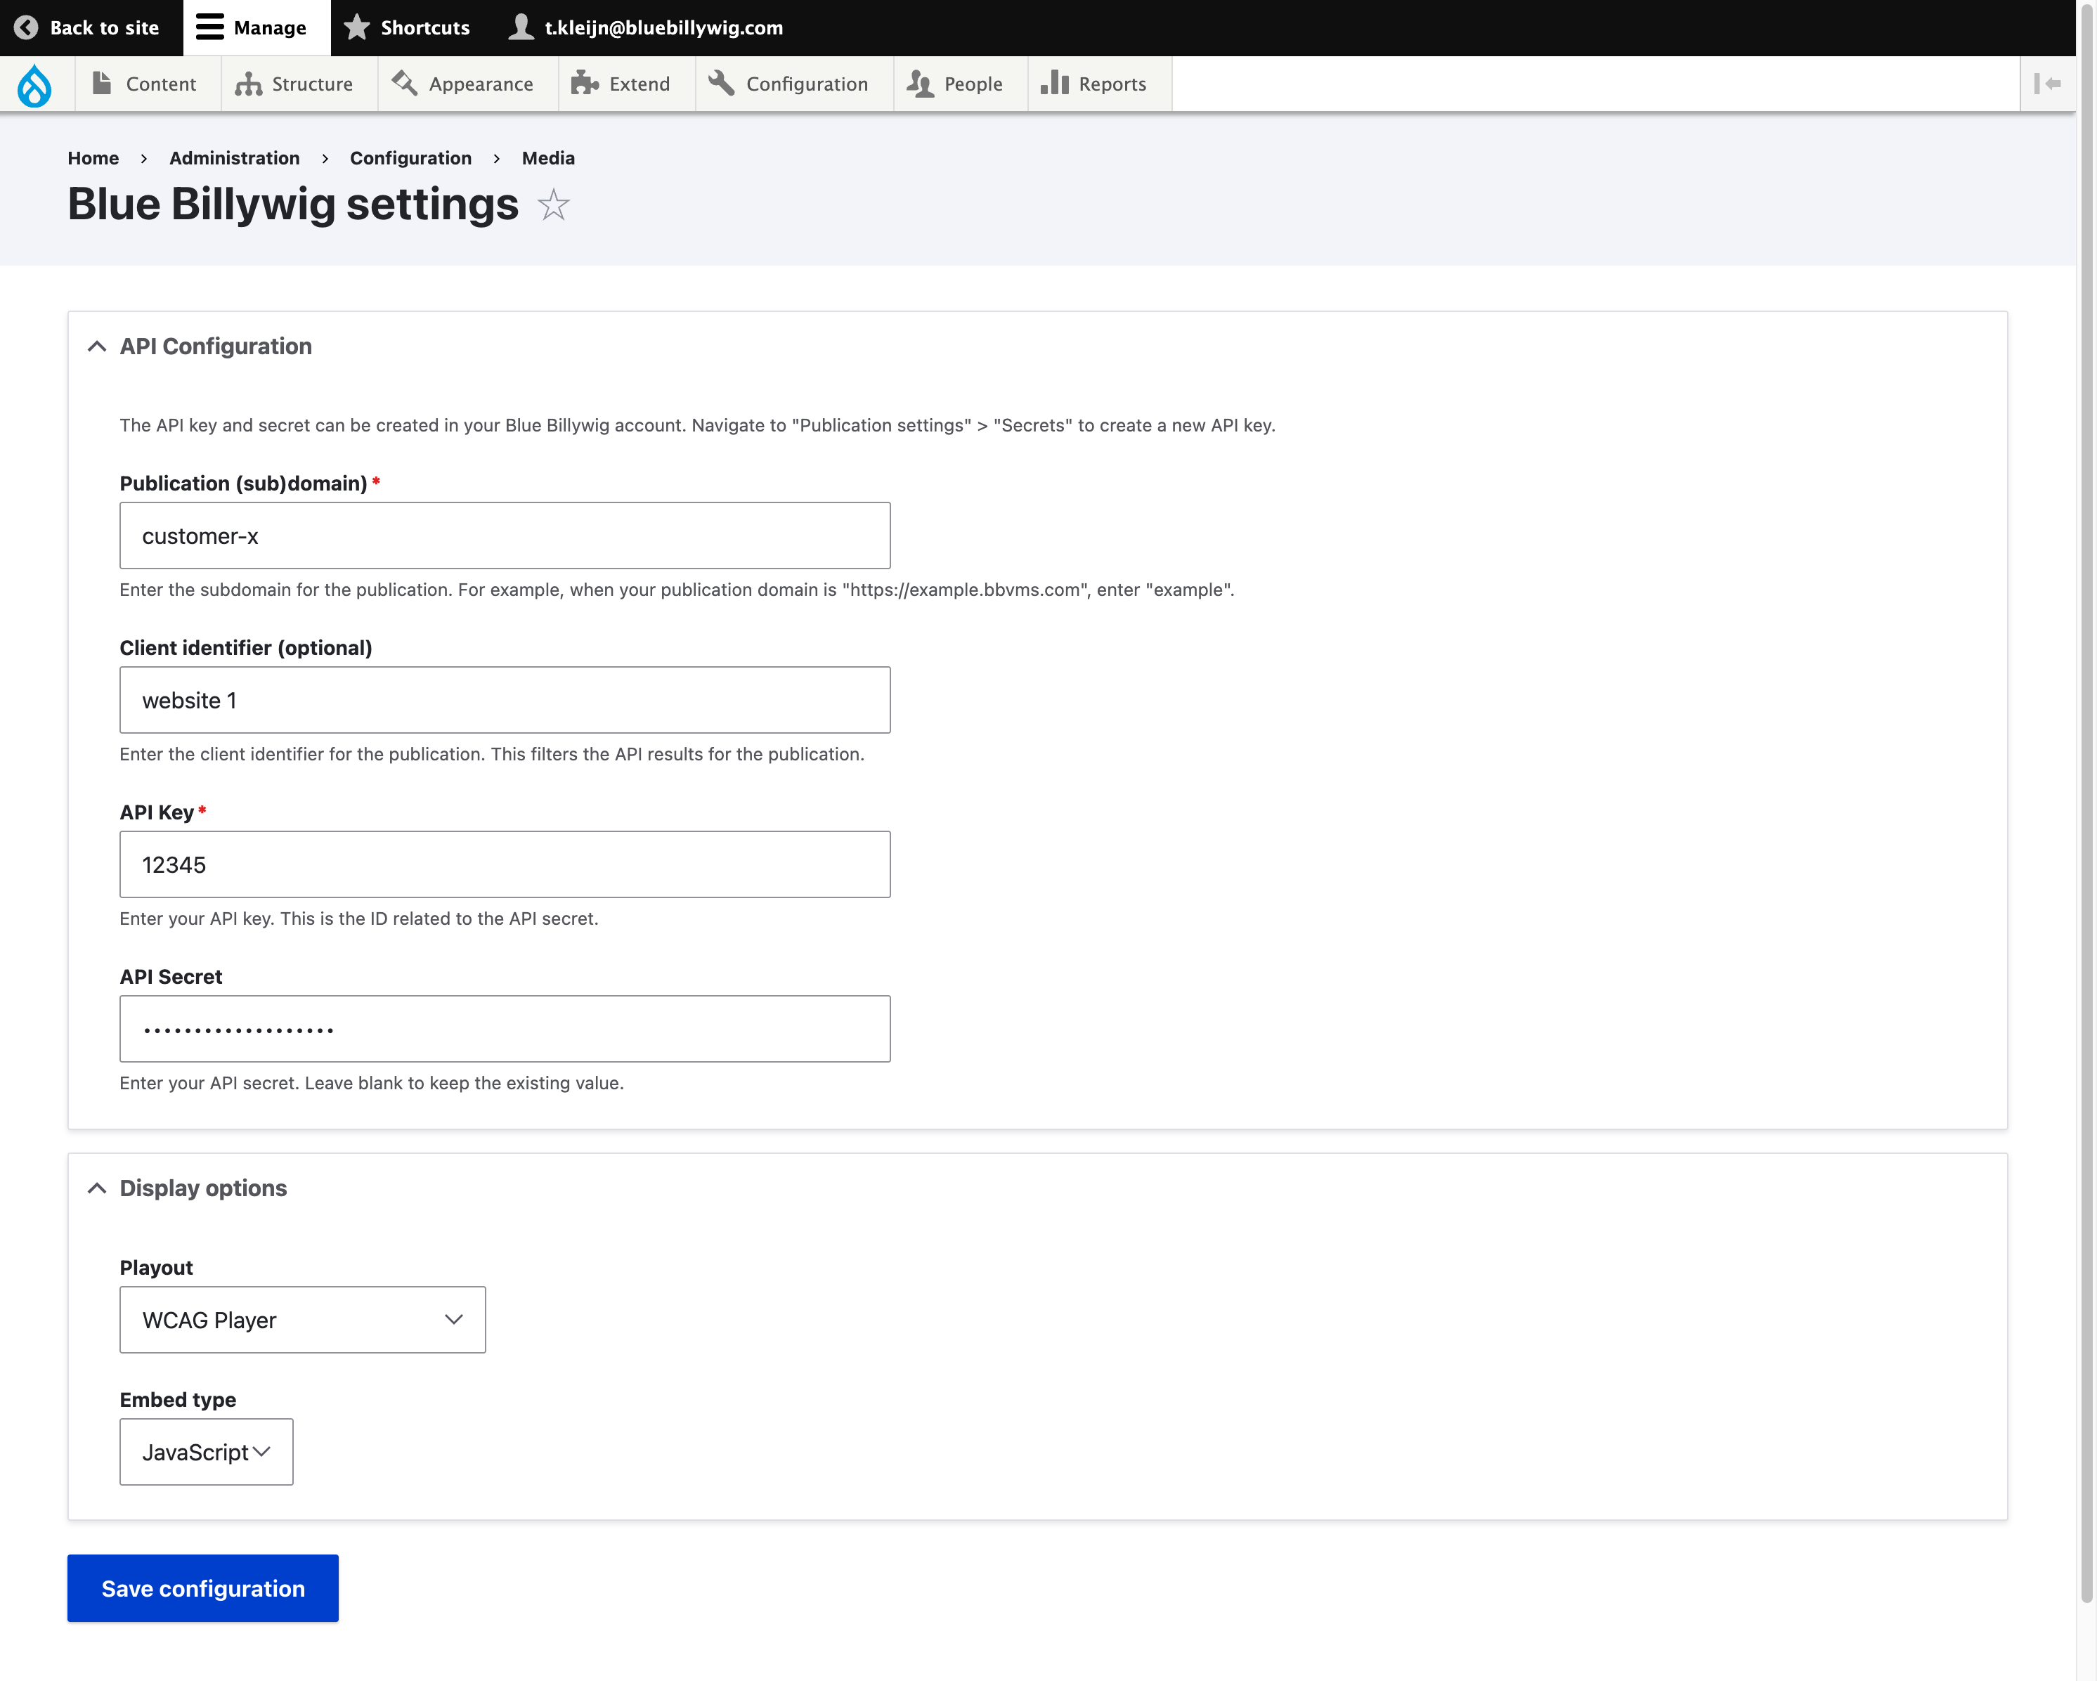Open Extend puzzle-piece menu item
Image resolution: width=2097 pixels, height=1681 pixels.
621,84
